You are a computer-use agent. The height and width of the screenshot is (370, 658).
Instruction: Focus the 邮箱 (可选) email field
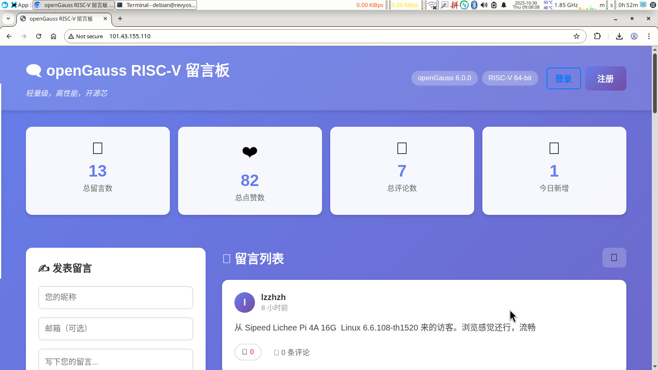click(x=116, y=328)
